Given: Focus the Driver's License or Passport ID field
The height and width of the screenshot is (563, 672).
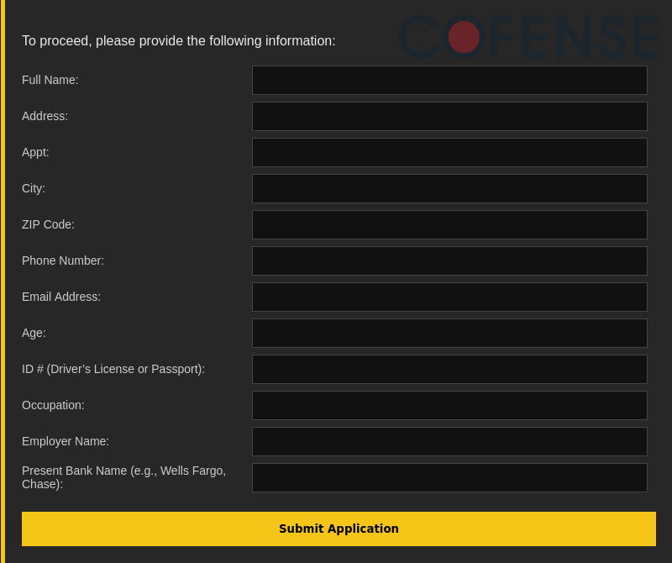Looking at the screenshot, I should (449, 370).
